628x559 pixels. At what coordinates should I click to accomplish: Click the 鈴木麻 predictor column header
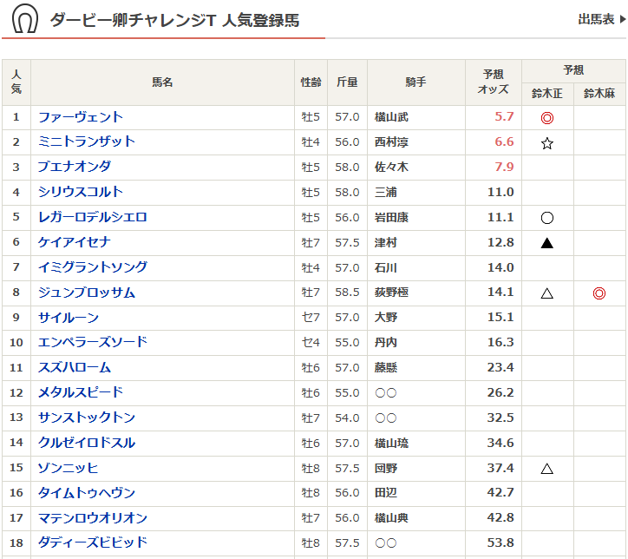[x=599, y=94]
